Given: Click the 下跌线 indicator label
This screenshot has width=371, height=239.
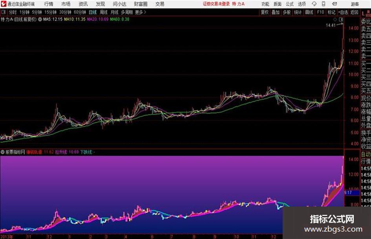Looking at the screenshot, I should pyautogui.click(x=86, y=152).
